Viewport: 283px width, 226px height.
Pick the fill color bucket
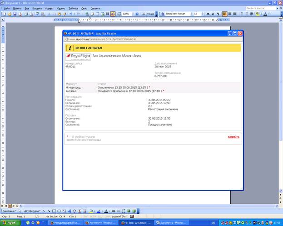click(x=91, y=211)
